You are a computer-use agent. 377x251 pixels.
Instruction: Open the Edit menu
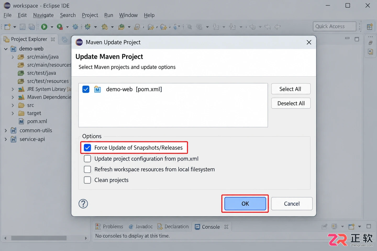click(x=22, y=15)
